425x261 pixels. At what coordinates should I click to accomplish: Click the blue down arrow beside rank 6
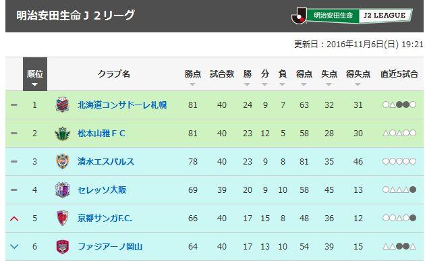click(x=14, y=247)
